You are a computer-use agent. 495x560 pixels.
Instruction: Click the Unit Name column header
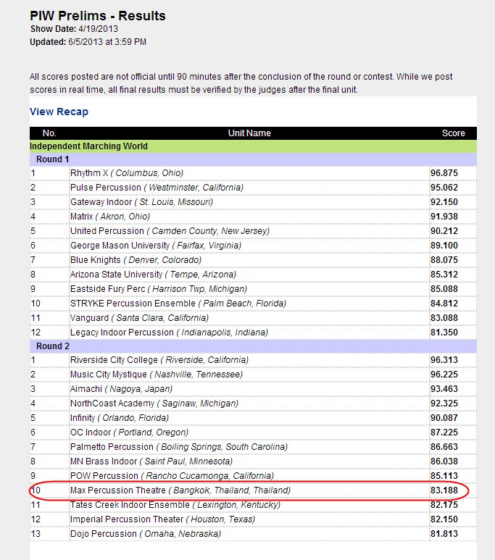tap(249, 133)
